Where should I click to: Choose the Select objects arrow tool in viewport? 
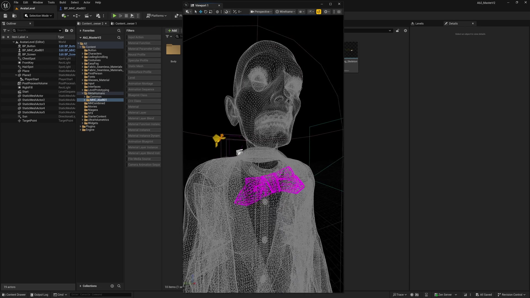pyautogui.click(x=196, y=12)
